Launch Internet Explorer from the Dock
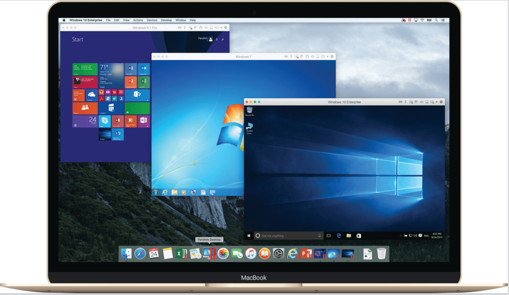The image size is (509, 295). (x=292, y=254)
